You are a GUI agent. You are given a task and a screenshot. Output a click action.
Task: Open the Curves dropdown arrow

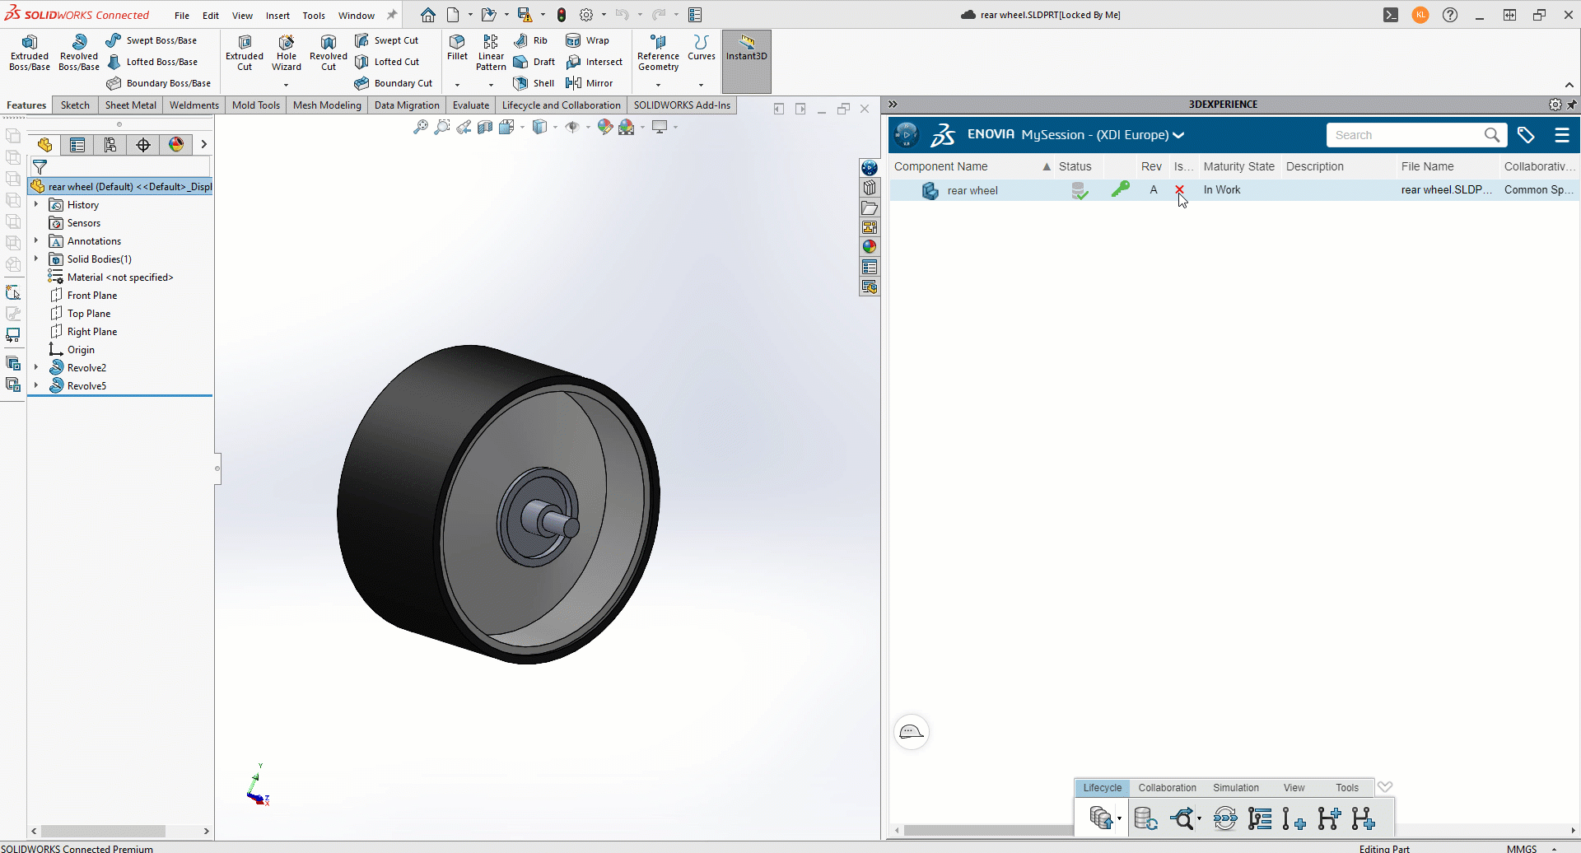point(701,84)
